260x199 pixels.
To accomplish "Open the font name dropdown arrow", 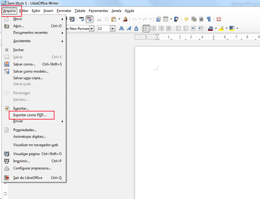I will [x=92, y=28].
